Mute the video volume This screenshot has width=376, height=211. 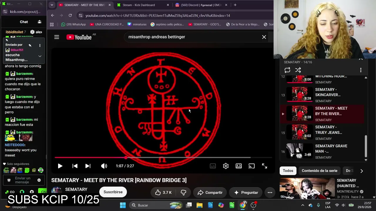104,166
